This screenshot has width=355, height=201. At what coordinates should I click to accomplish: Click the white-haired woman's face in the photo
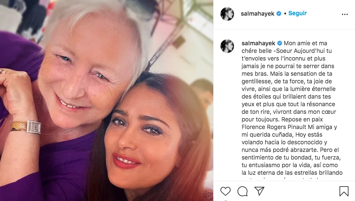(x=84, y=72)
